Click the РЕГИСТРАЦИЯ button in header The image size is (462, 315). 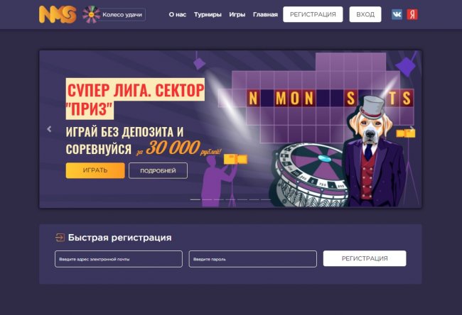(x=313, y=14)
